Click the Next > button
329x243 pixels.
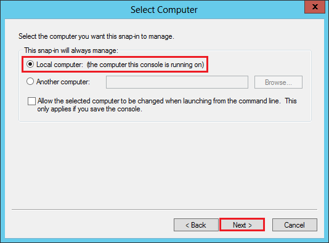(242, 225)
